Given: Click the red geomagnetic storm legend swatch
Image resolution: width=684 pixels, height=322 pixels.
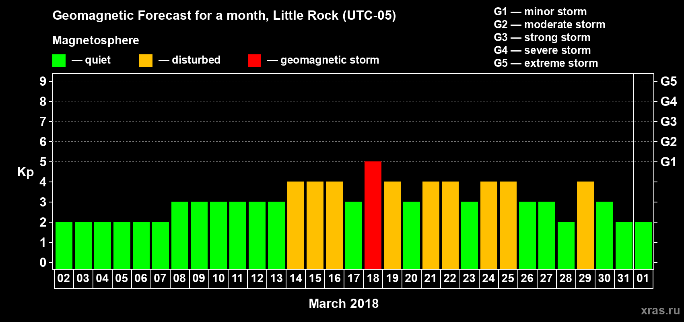Looking at the screenshot, I should pos(254,61).
